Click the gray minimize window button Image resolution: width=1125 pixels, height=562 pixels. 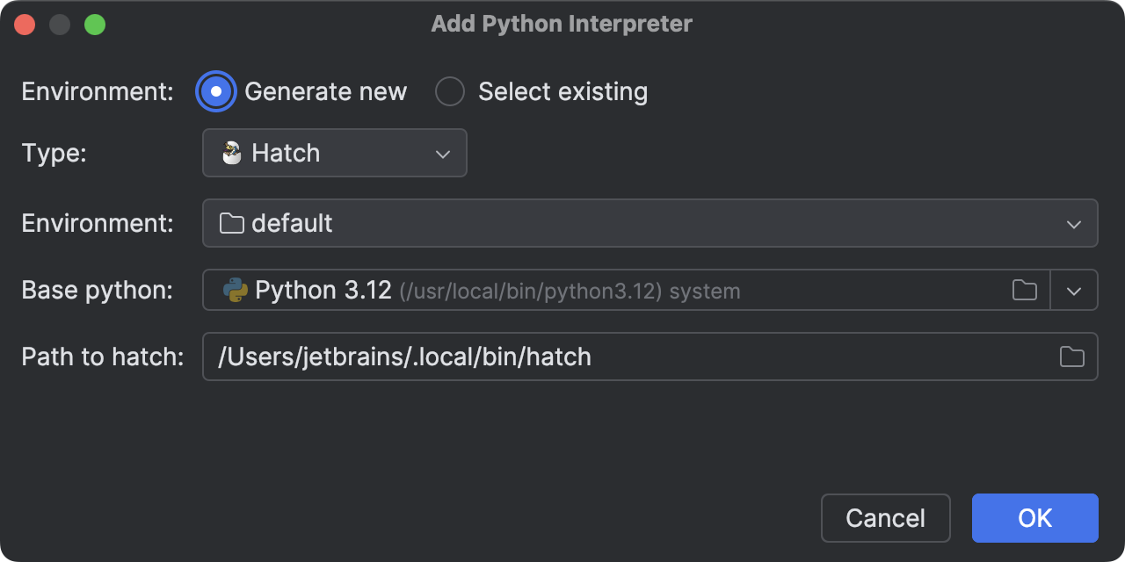tap(60, 25)
